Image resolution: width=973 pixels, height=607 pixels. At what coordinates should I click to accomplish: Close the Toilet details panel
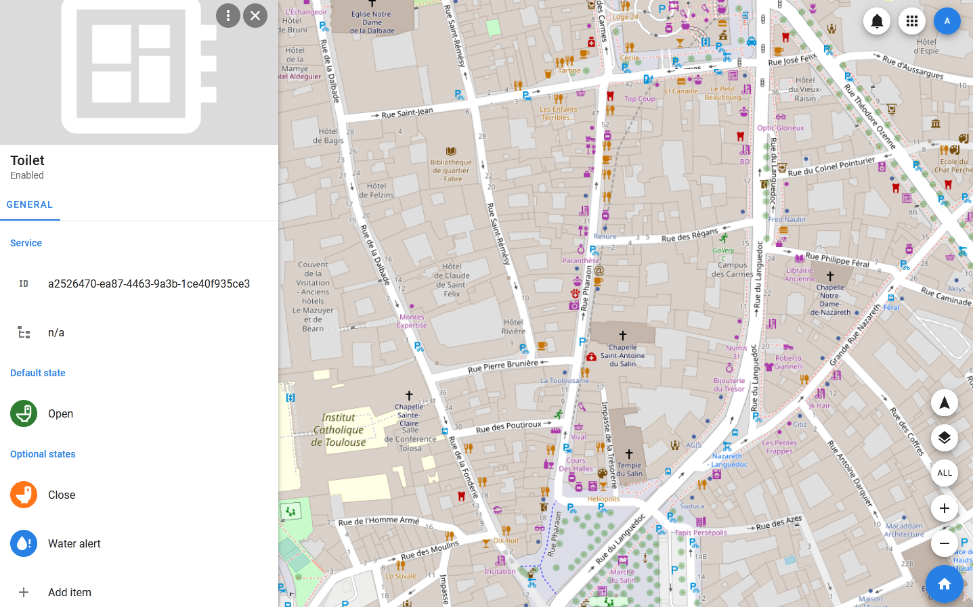255,16
